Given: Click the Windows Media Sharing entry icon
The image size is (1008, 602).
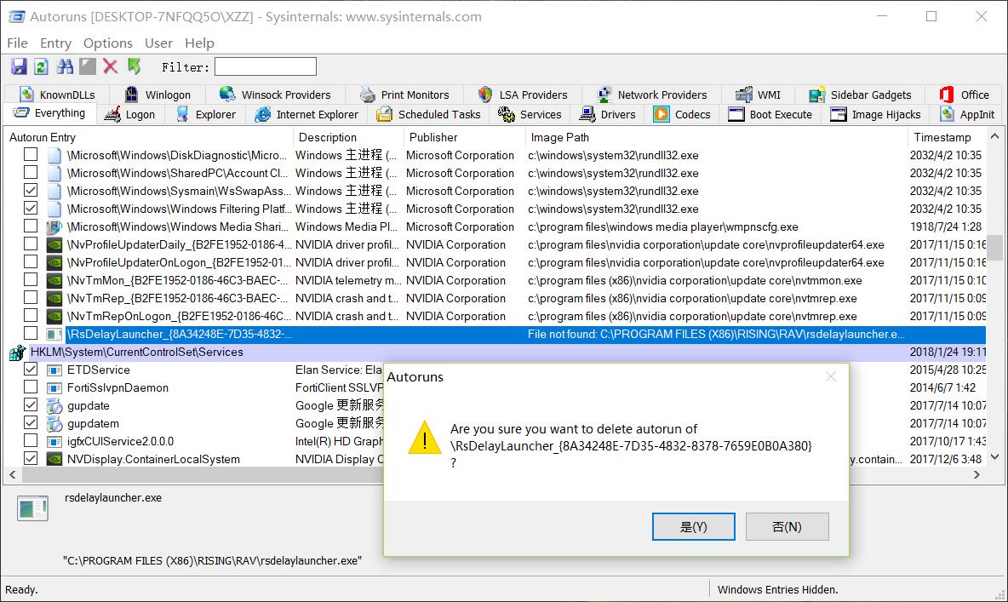Looking at the screenshot, I should pyautogui.click(x=54, y=227).
